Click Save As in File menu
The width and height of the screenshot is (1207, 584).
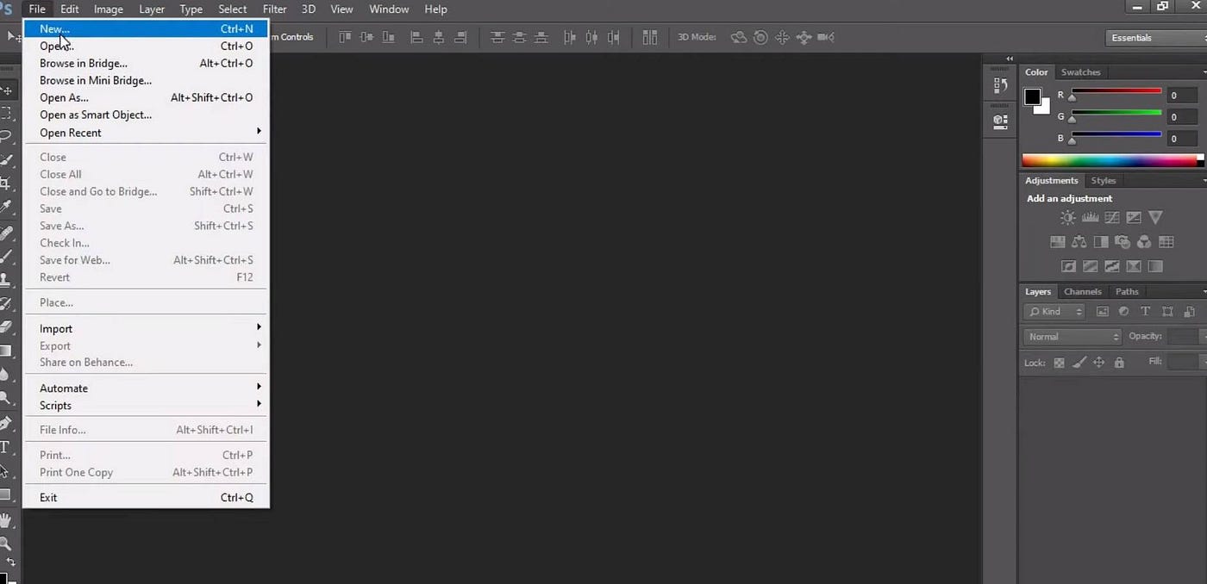point(60,226)
